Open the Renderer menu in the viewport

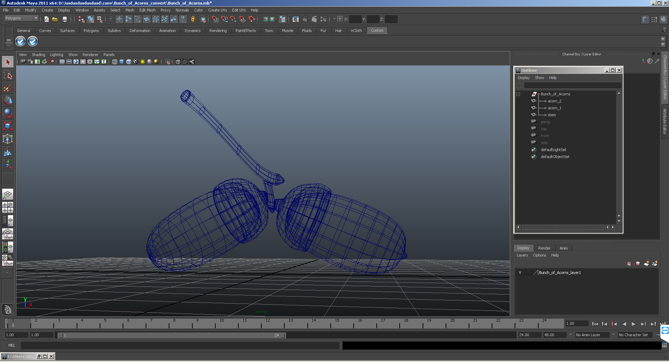click(90, 55)
